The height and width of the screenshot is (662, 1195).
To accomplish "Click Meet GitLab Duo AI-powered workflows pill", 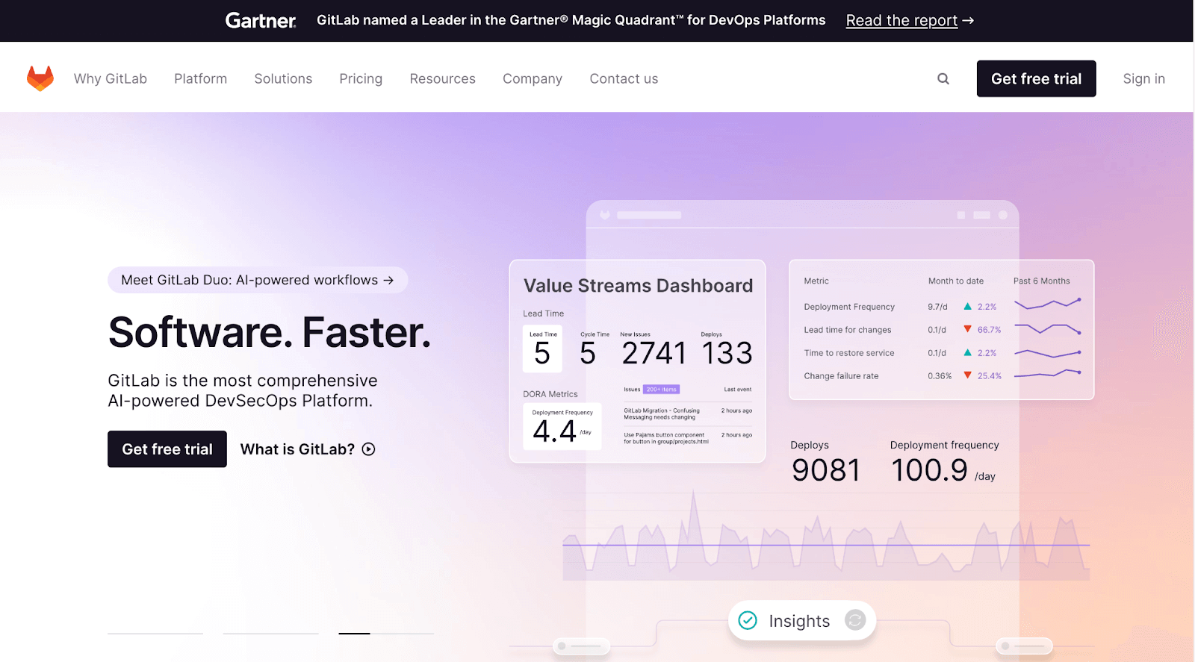I will pyautogui.click(x=258, y=280).
